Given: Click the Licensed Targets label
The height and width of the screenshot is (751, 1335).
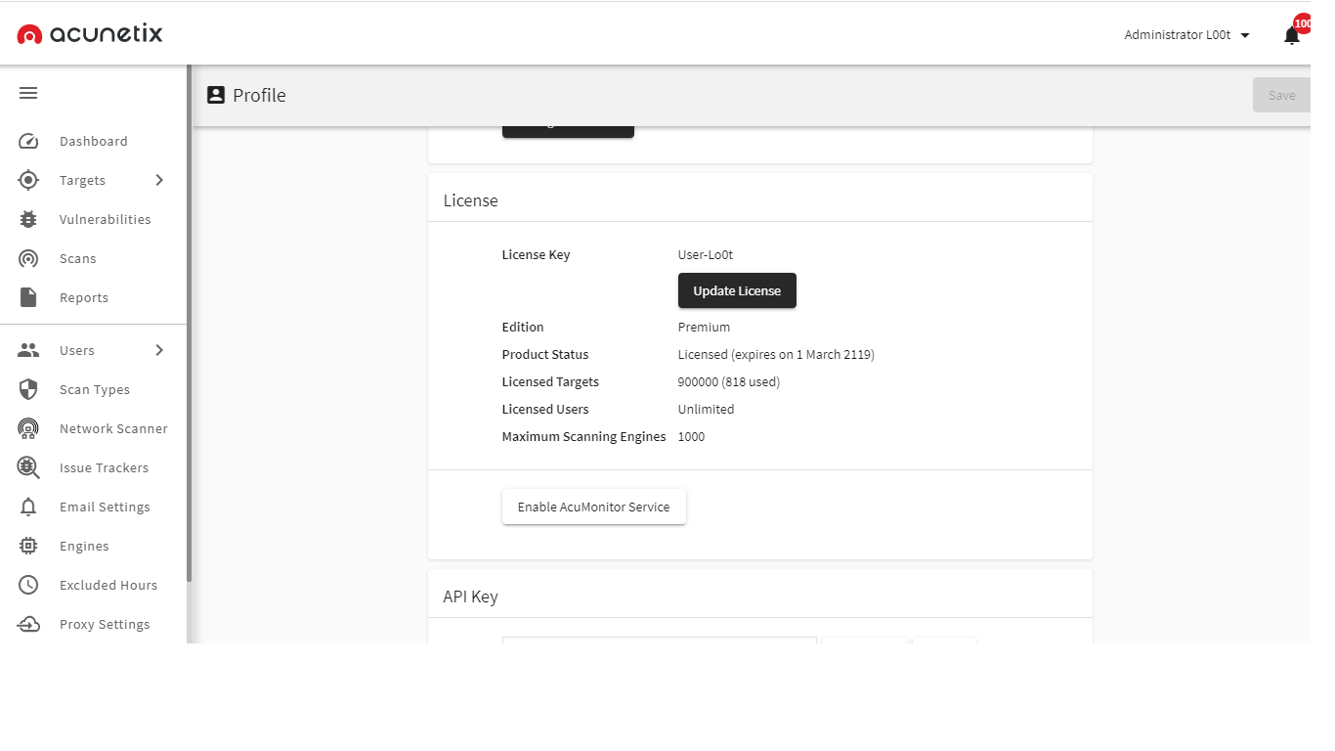Looking at the screenshot, I should [x=550, y=381].
